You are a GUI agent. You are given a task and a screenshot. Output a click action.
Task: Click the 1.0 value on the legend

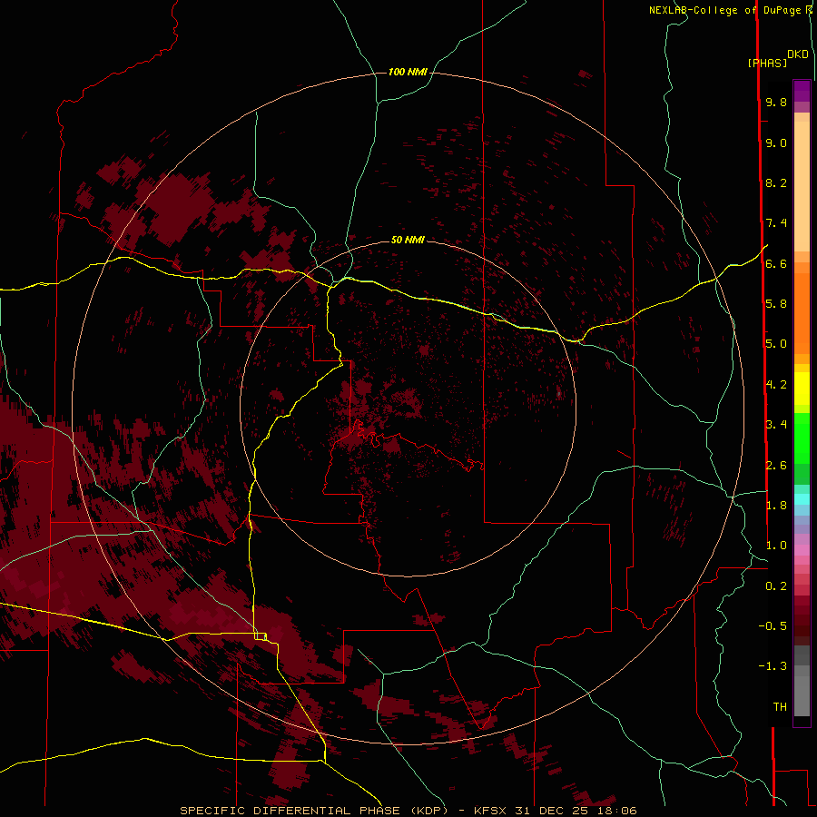click(776, 546)
